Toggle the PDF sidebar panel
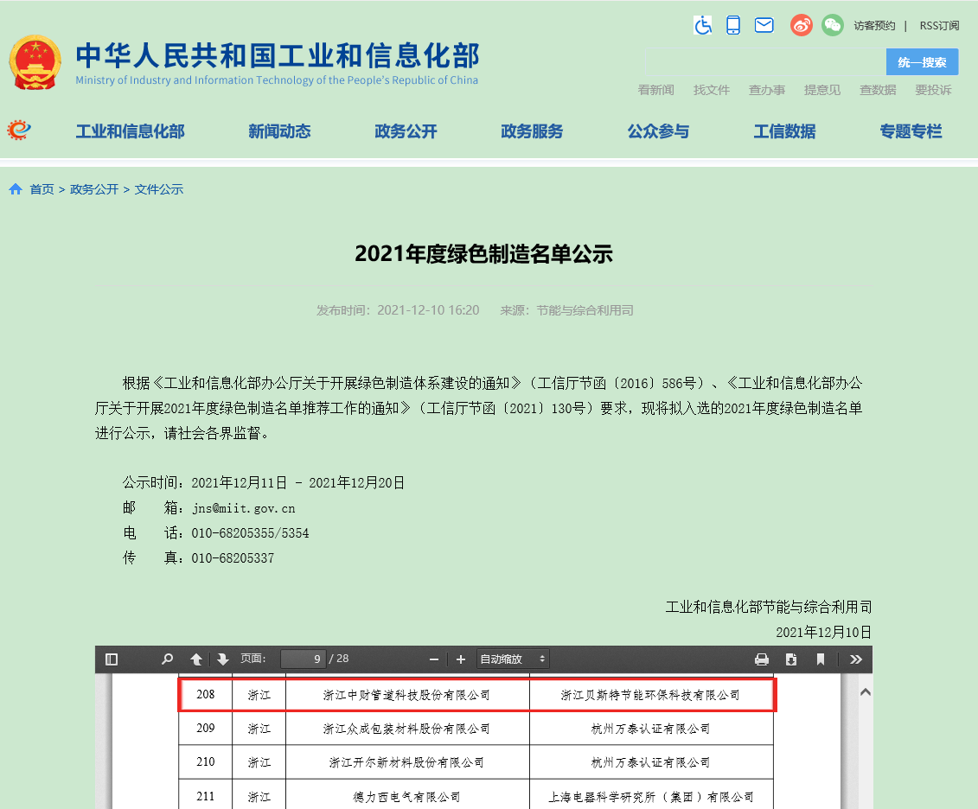 click(x=111, y=659)
